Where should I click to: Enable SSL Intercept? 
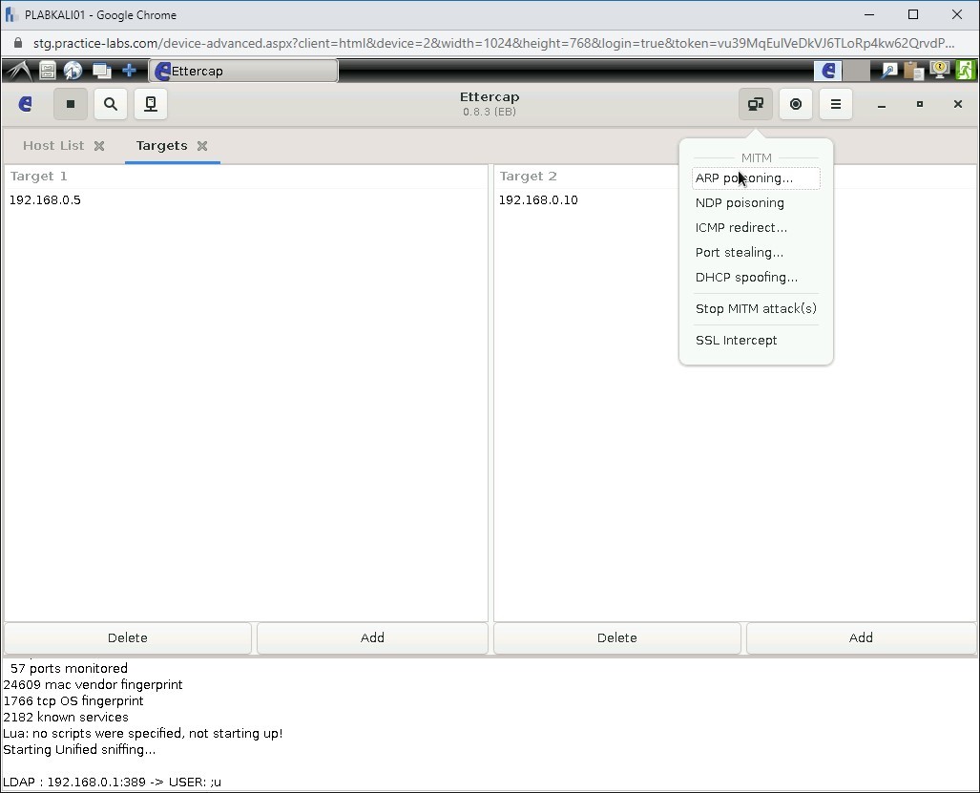tap(736, 340)
